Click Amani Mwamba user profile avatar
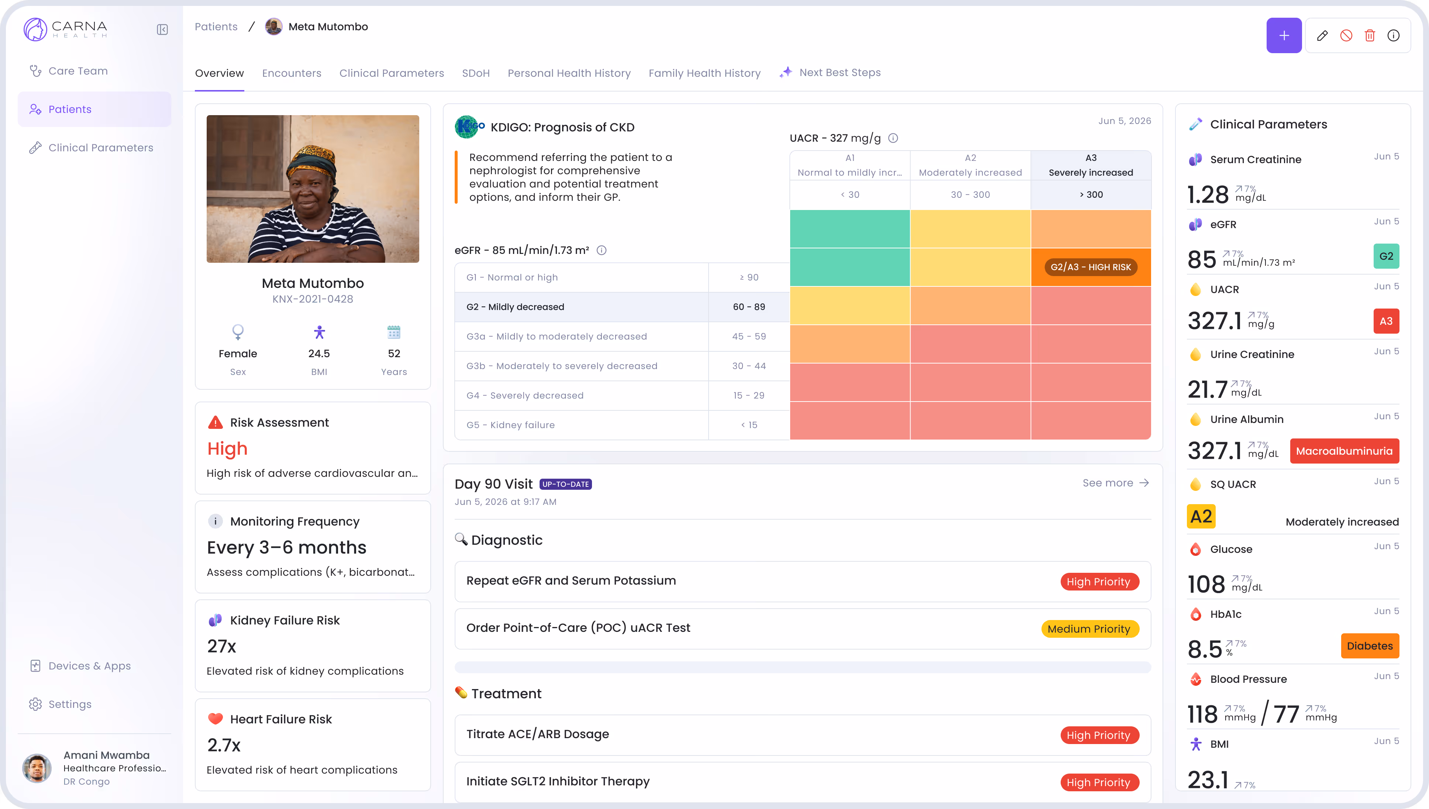Image resolution: width=1429 pixels, height=809 pixels. (37, 768)
